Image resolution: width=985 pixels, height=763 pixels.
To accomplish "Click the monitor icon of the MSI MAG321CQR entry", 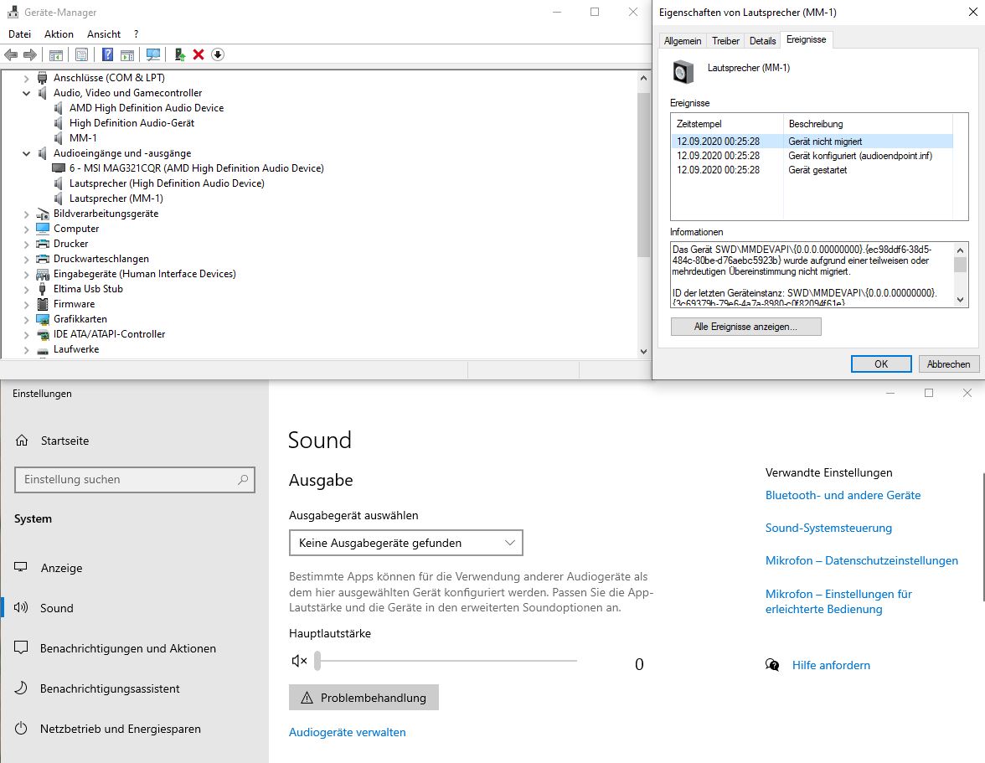I will click(59, 168).
